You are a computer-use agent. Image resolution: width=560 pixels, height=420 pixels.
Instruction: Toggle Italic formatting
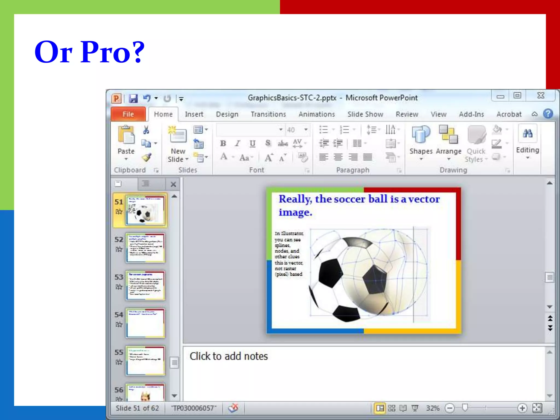coord(238,143)
